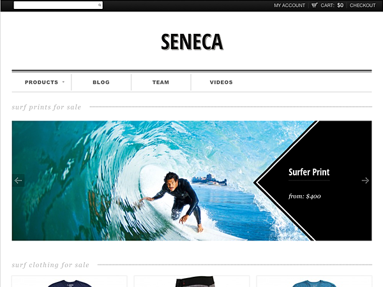383x287 pixels.
Task: Focus the search input field
Action: 56,5
